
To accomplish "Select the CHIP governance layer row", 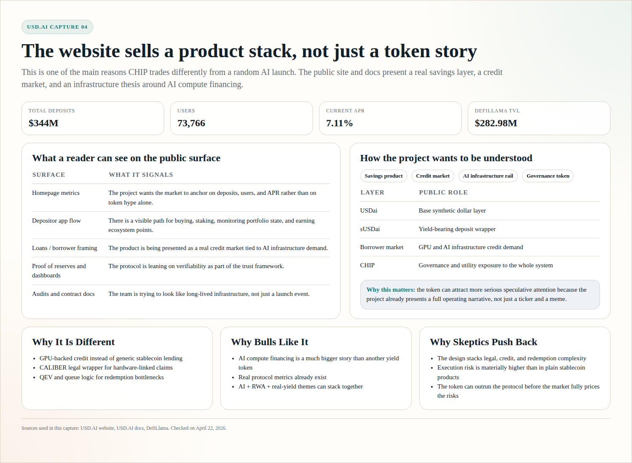I will (480, 265).
